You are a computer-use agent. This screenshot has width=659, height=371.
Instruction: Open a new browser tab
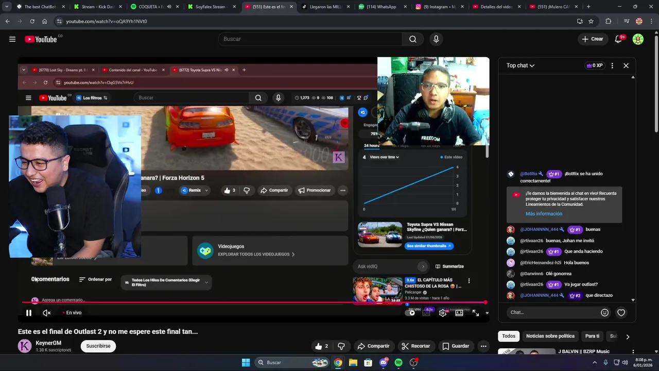[588, 7]
